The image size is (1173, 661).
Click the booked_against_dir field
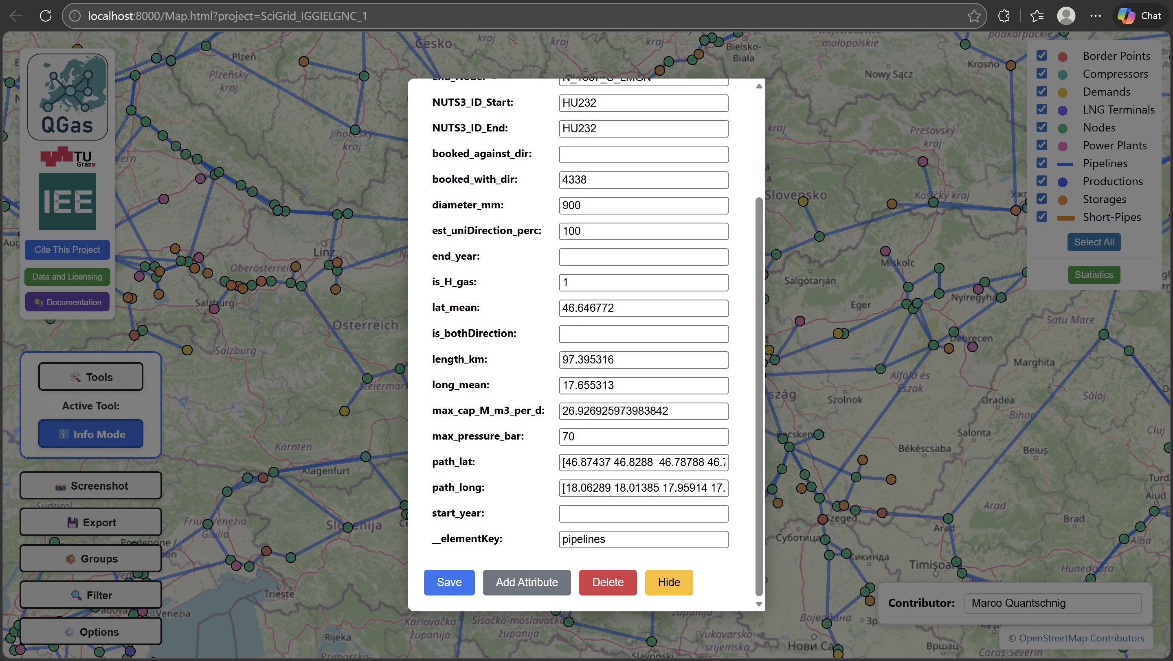644,154
